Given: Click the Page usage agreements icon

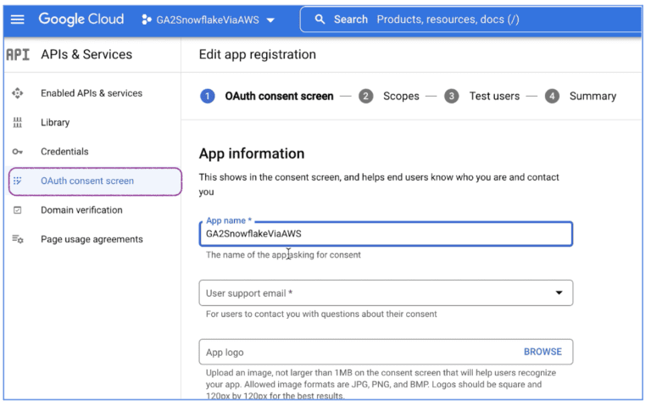Looking at the screenshot, I should (18, 239).
